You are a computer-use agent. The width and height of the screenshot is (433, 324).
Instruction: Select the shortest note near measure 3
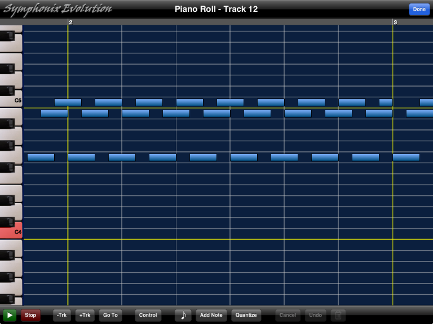click(386, 102)
